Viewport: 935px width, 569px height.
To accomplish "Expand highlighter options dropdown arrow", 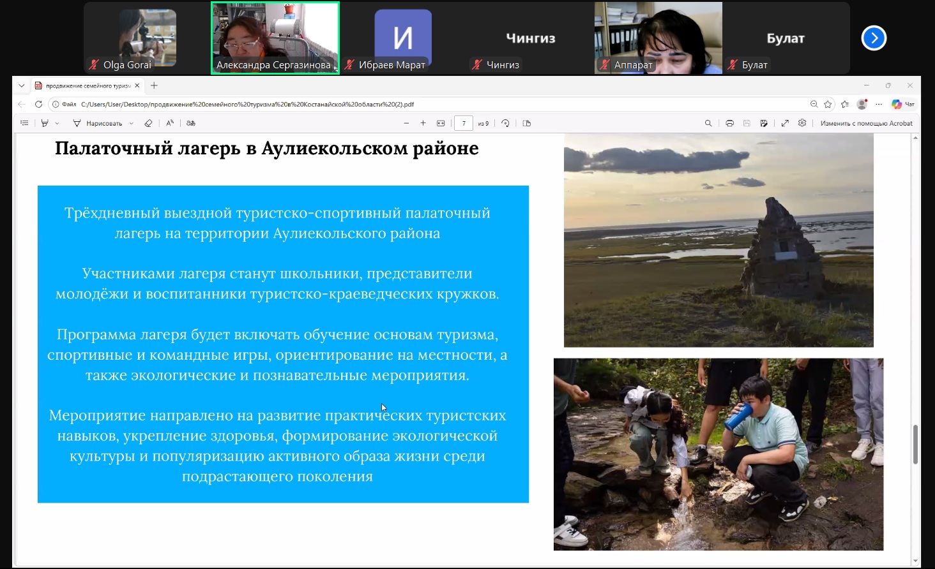I will (x=57, y=123).
